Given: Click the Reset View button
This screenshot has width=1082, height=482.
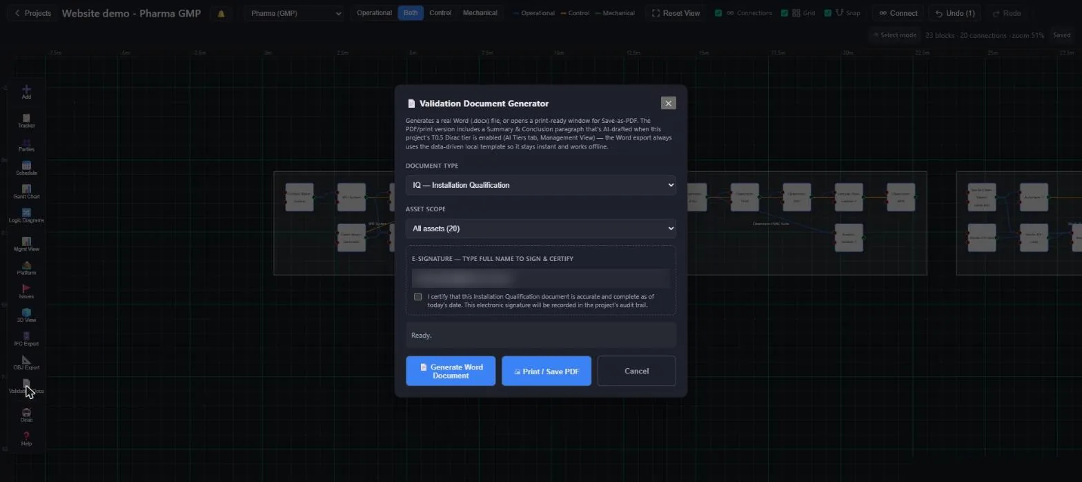Looking at the screenshot, I should (676, 13).
